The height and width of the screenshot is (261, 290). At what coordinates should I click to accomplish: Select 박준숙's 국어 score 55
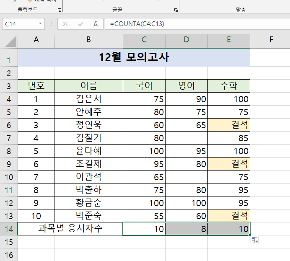point(144,216)
